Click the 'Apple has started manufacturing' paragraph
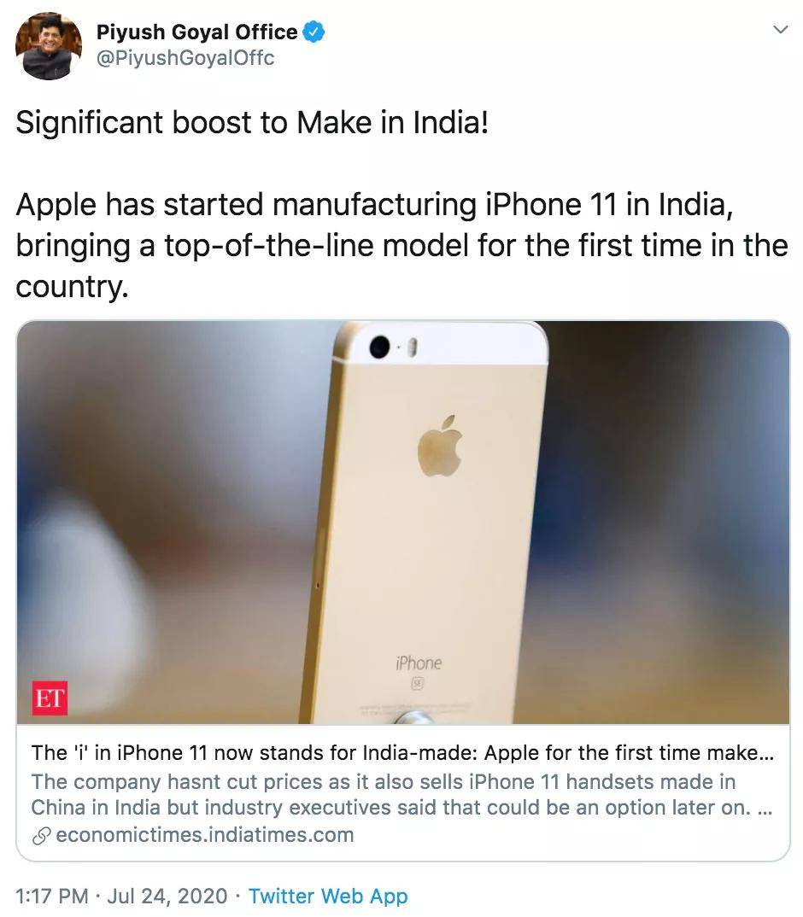Viewport: 803px width, 917px height. pos(401,245)
